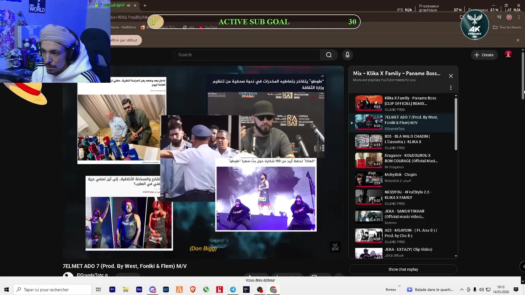Click the playlist panel scrollbar thumb
Image resolution: width=525 pixels, height=295 pixels.
[x=456, y=124]
